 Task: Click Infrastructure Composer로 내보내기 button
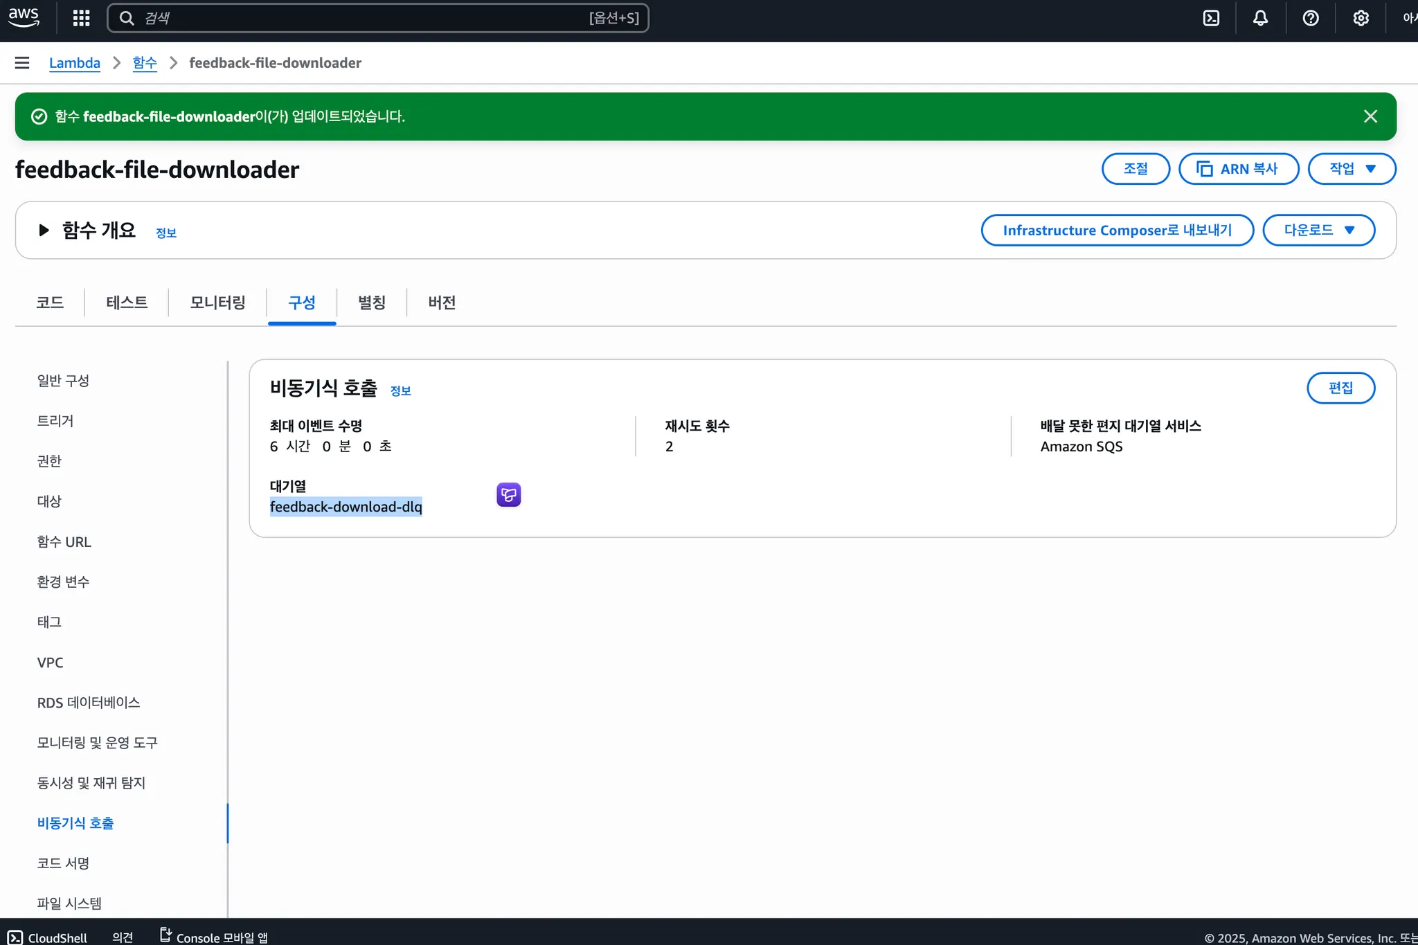pyautogui.click(x=1117, y=231)
